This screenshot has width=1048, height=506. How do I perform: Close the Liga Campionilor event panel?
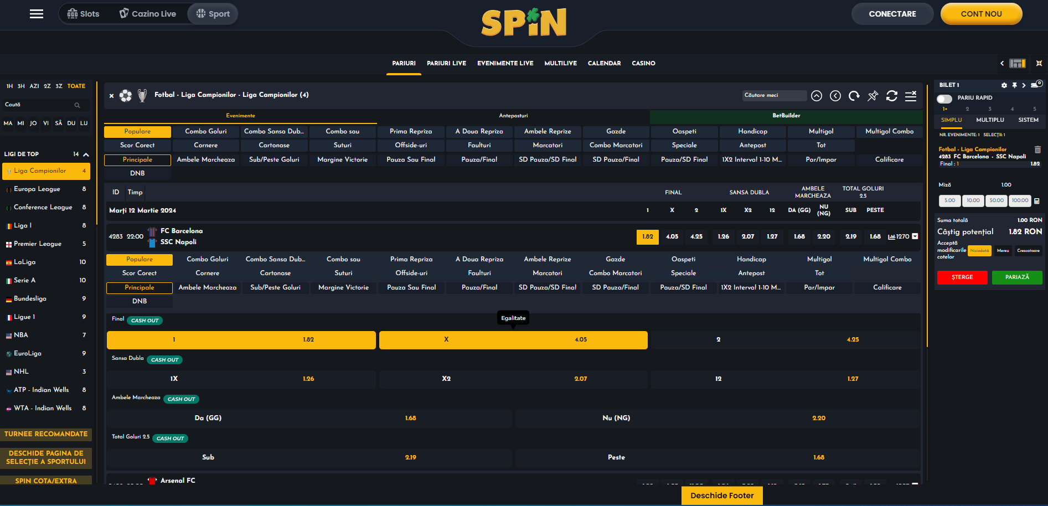[x=111, y=96]
